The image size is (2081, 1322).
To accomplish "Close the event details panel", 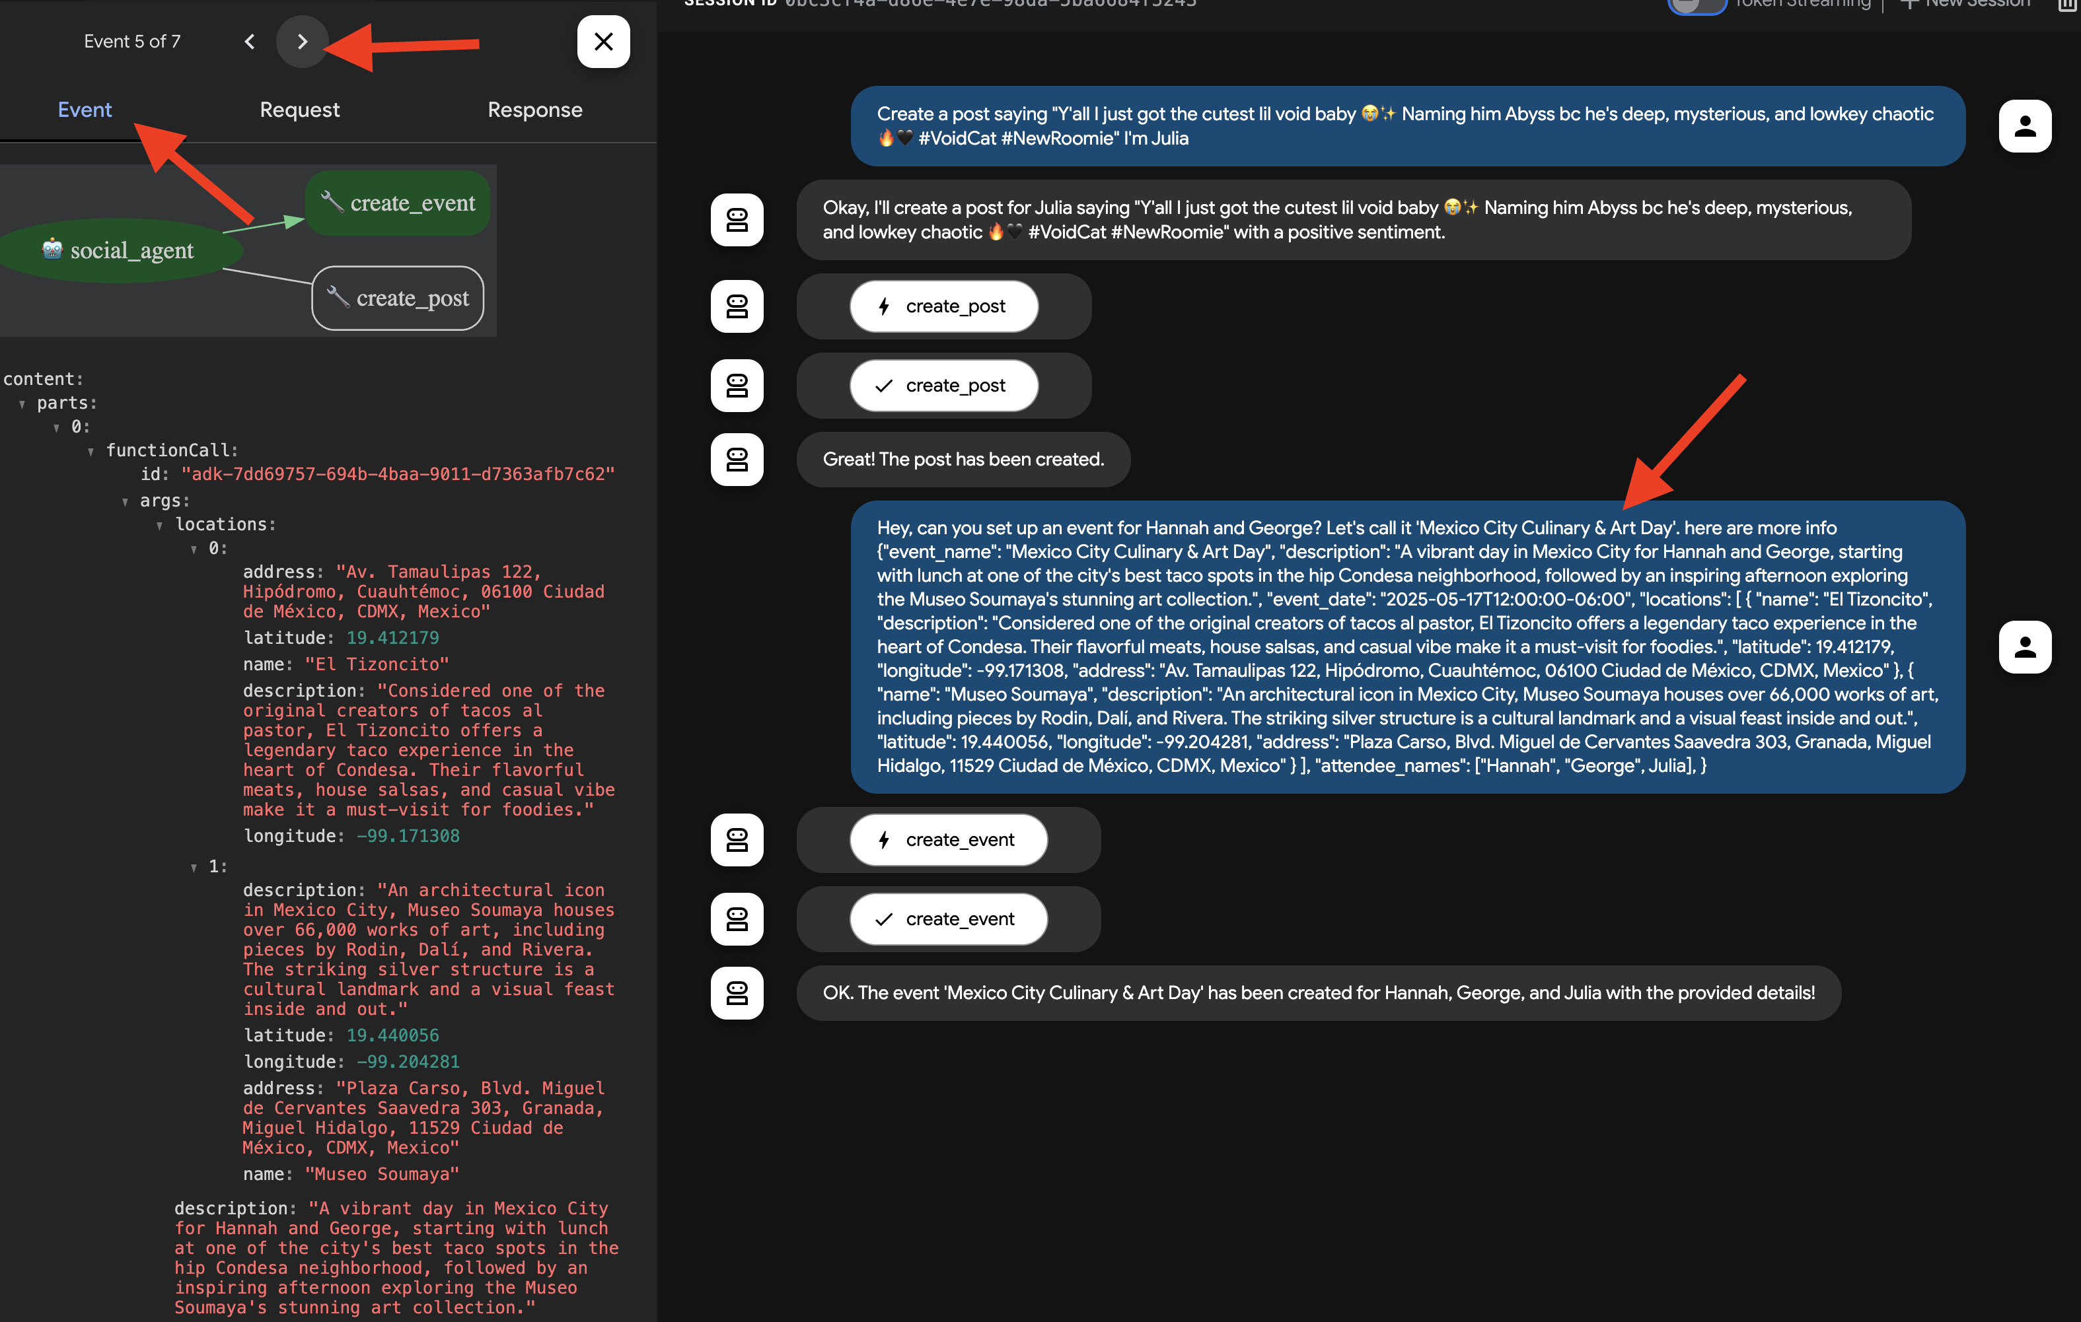I will (603, 42).
